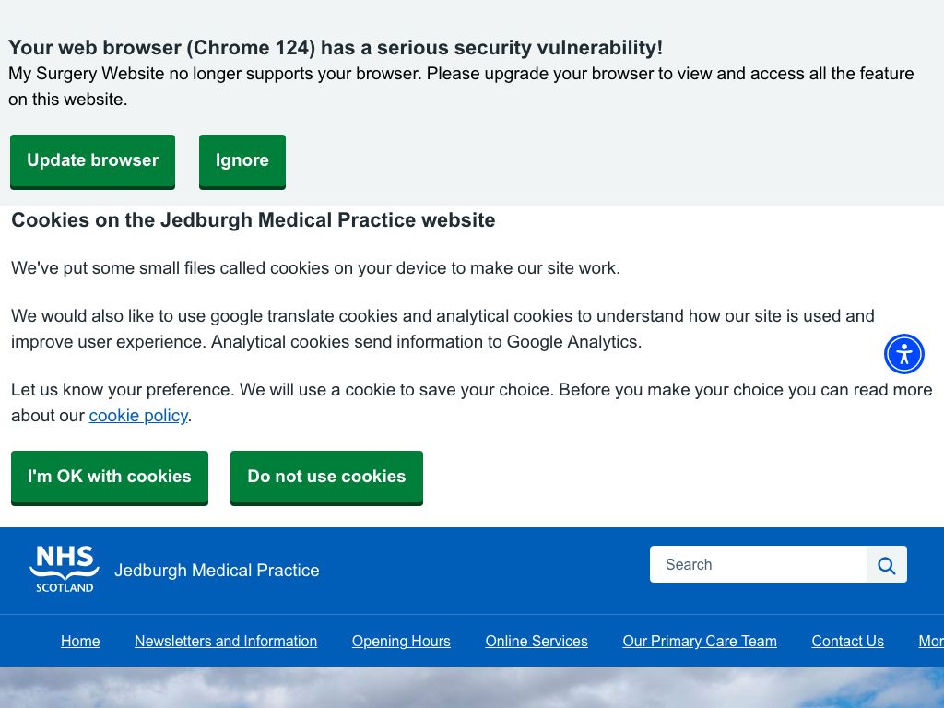This screenshot has height=708, width=944.
Task: Open the Opening Hours page
Action: pyautogui.click(x=401, y=642)
